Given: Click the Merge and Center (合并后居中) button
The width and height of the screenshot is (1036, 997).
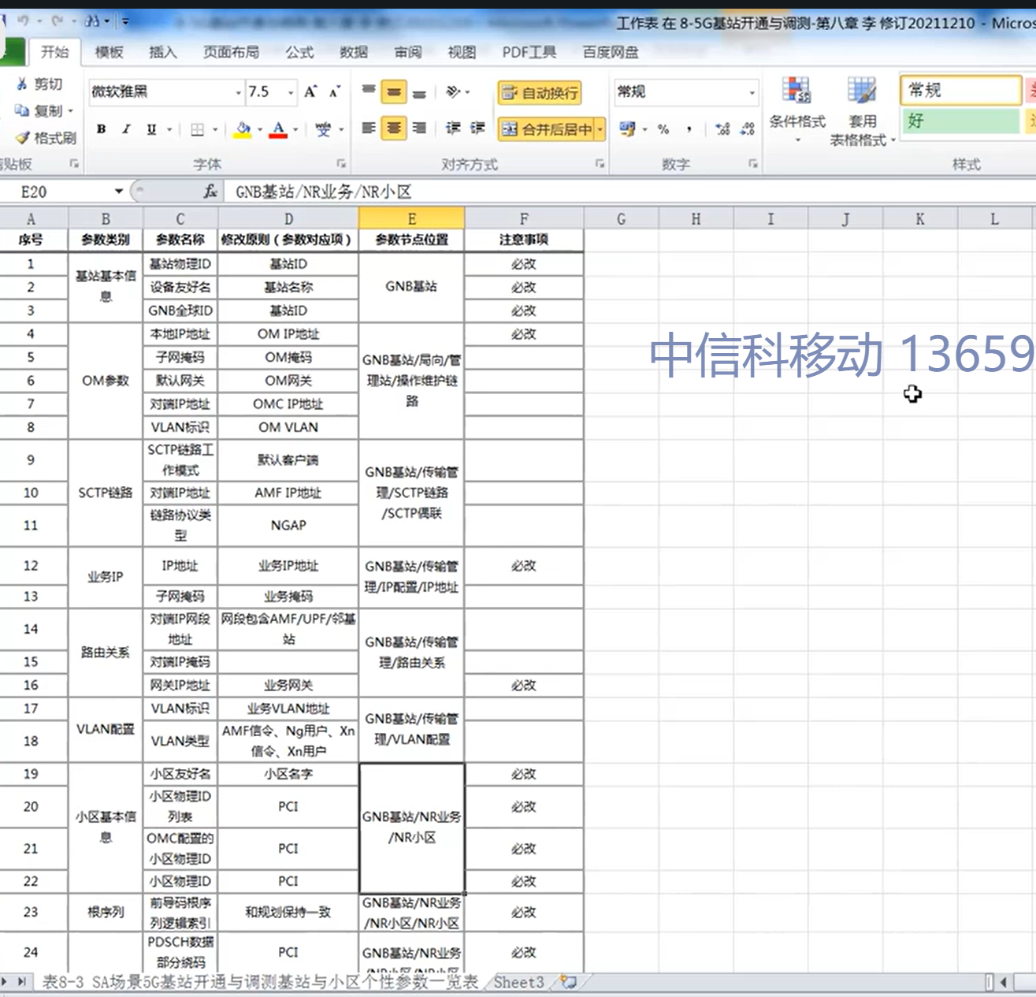Looking at the screenshot, I should click(547, 129).
